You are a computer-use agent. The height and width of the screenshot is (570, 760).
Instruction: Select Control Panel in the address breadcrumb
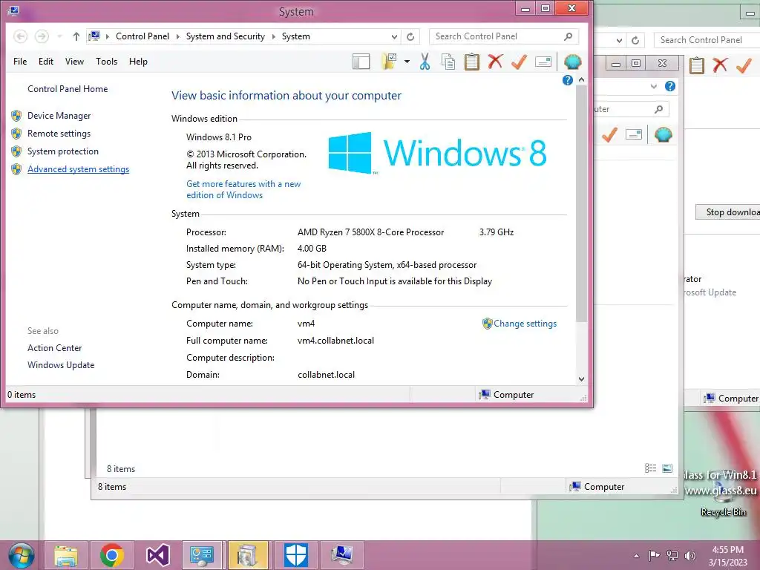point(142,36)
